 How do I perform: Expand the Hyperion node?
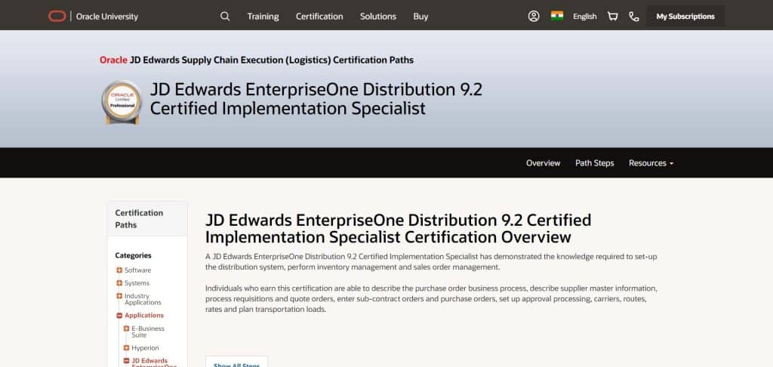coord(126,348)
